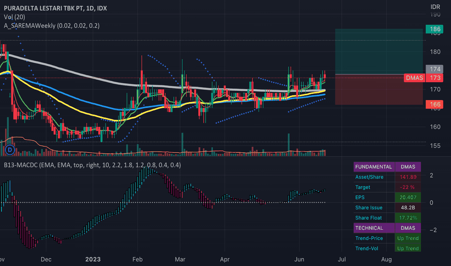
Task: Click the DMAS symbol price tag
Action: pyautogui.click(x=415, y=78)
